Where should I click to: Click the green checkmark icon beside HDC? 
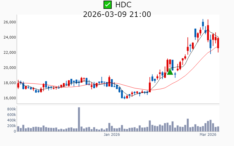108,5
